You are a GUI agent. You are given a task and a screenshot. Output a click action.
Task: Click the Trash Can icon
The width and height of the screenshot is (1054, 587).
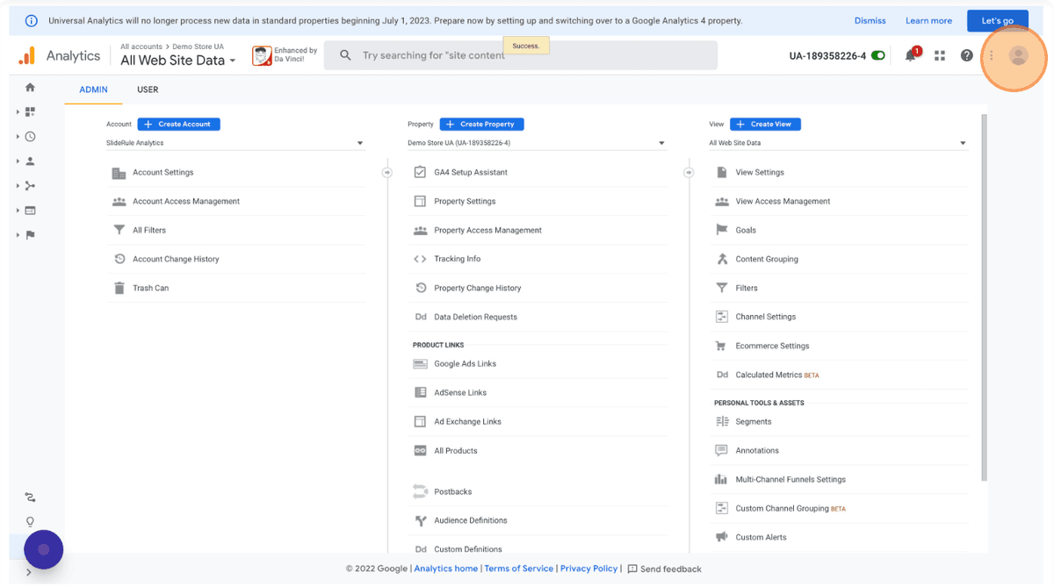119,288
